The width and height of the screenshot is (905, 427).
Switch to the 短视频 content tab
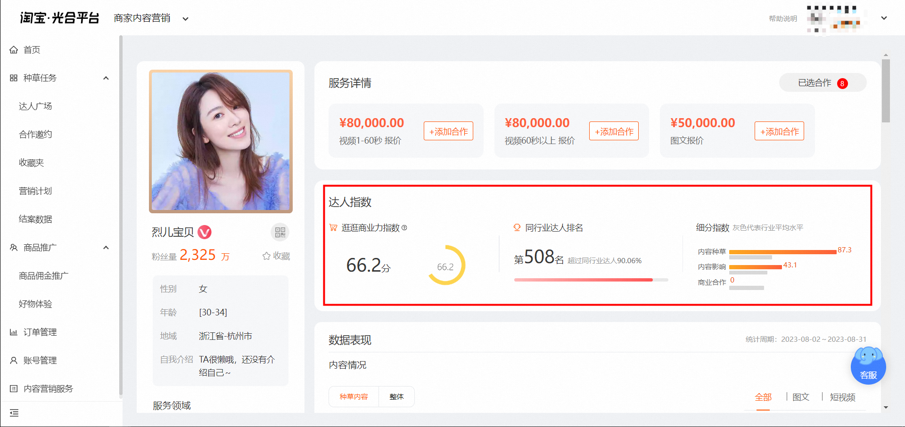coord(843,397)
